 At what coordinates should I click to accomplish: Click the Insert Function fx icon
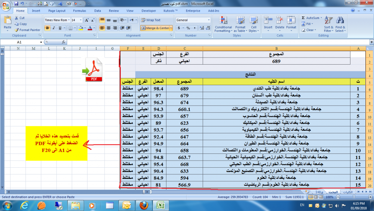point(64,42)
